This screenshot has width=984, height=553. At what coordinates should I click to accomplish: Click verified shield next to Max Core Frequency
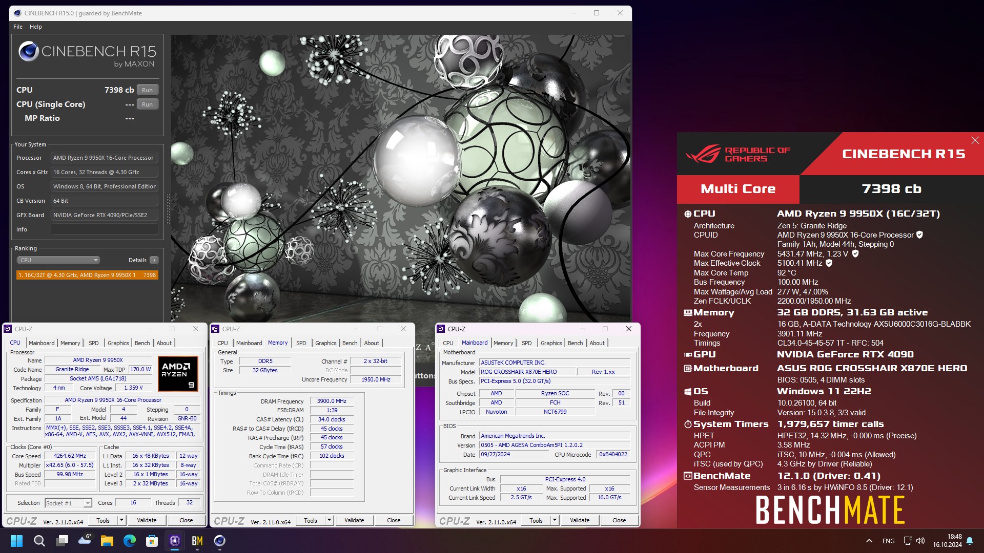(855, 253)
